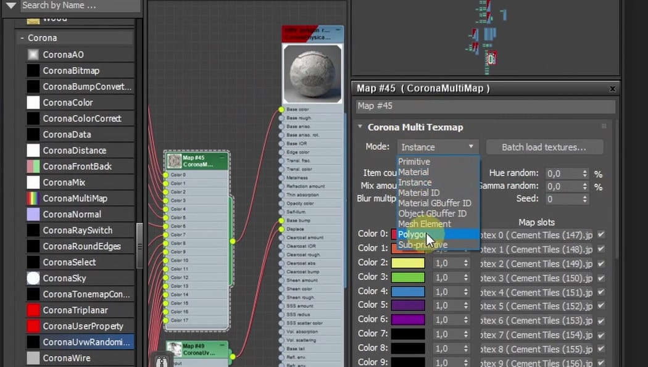This screenshot has height=367, width=648.
Task: Open the tex 4 Cement Tiles (151) map slot
Action: [536, 292]
